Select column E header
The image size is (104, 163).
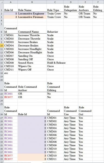(x=85, y=2)
